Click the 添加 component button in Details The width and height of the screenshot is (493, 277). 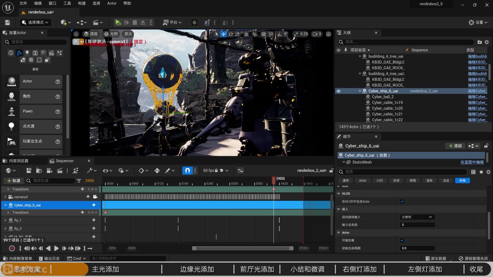(x=455, y=146)
